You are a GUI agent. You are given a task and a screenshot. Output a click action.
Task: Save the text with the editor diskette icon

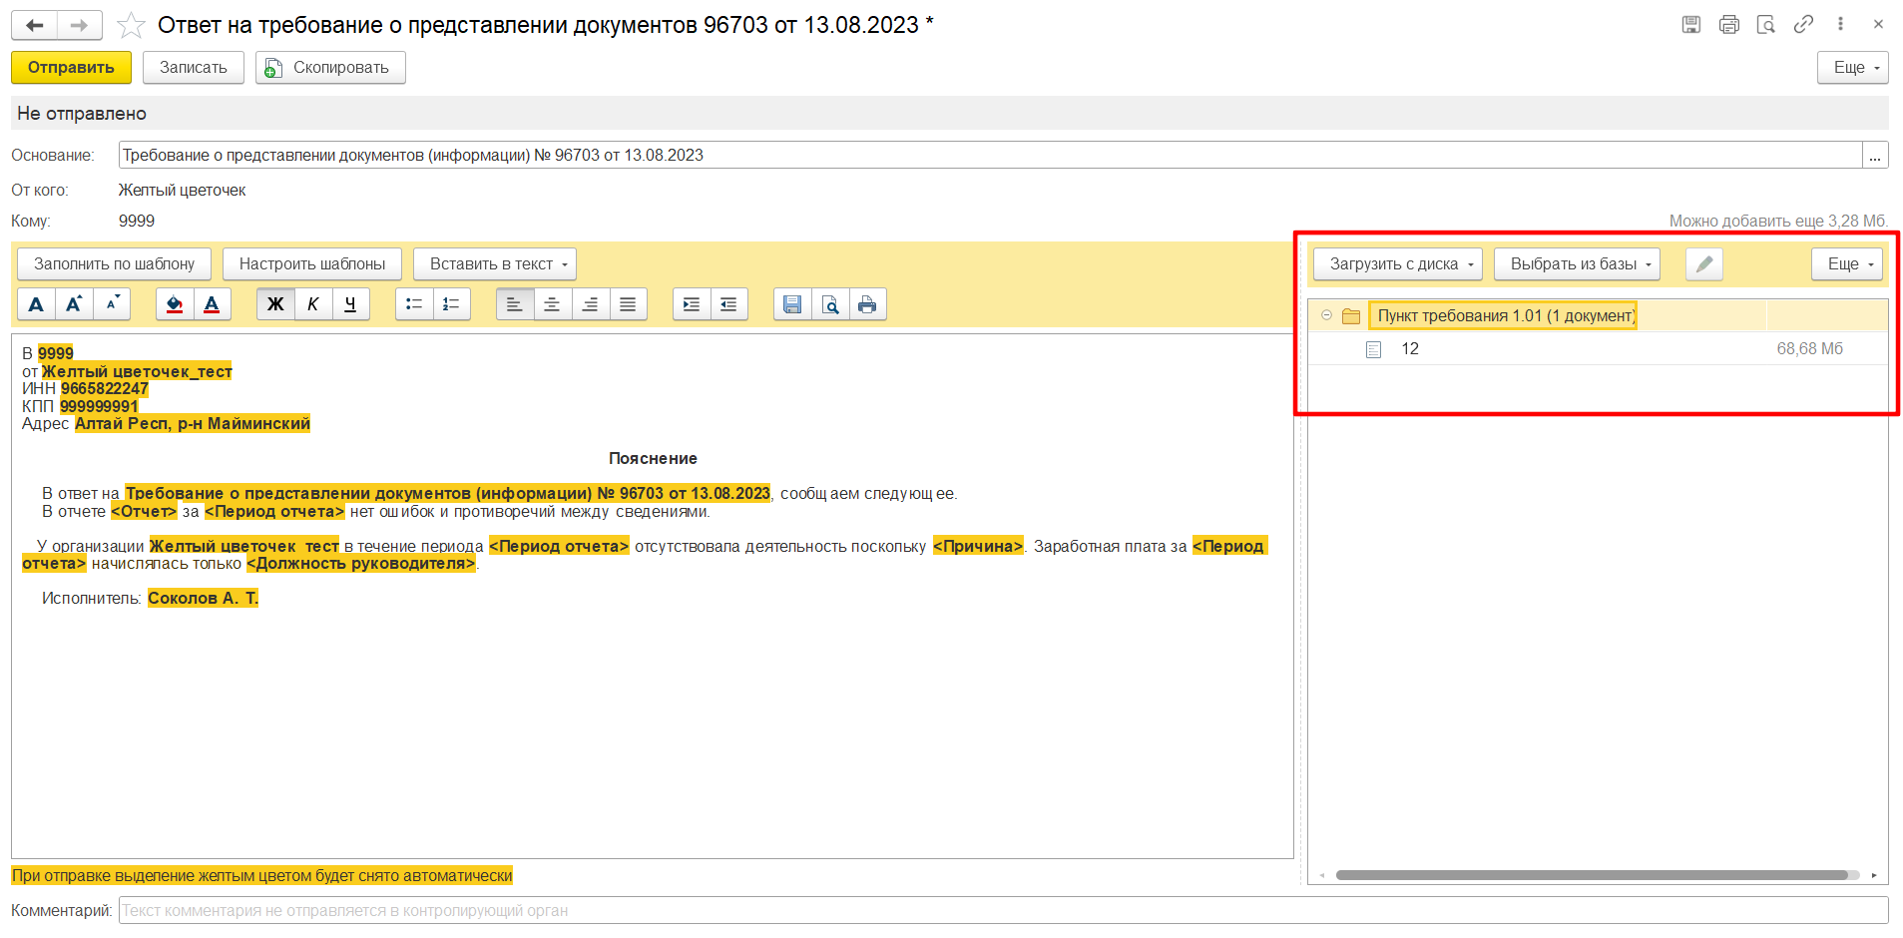tap(792, 304)
